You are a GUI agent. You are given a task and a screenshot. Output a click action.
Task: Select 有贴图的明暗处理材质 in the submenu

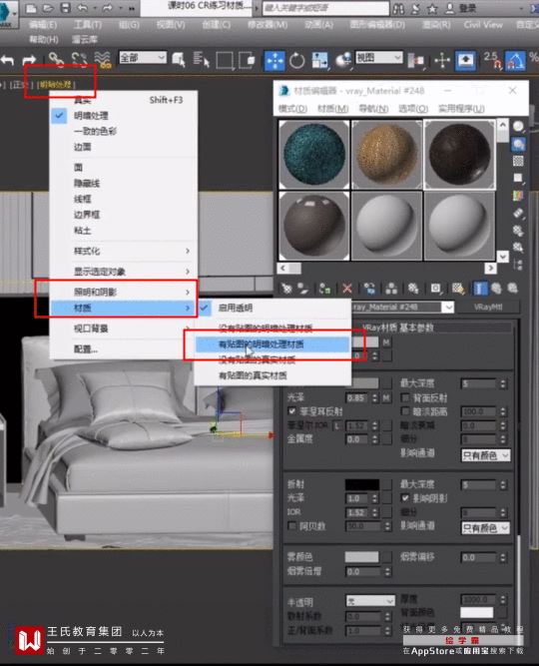(272, 344)
